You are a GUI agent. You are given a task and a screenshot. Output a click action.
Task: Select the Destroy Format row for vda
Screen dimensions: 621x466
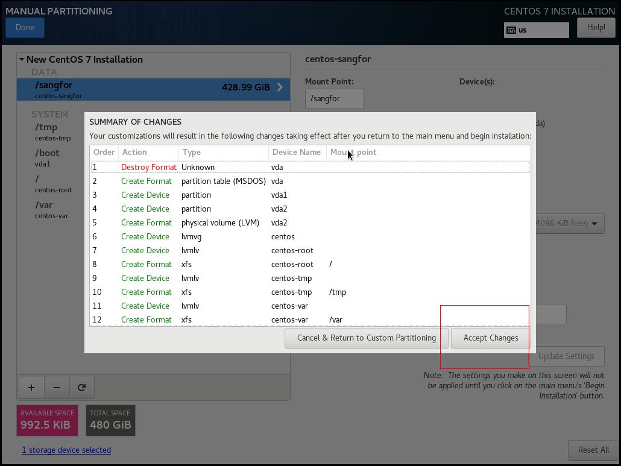coord(310,167)
